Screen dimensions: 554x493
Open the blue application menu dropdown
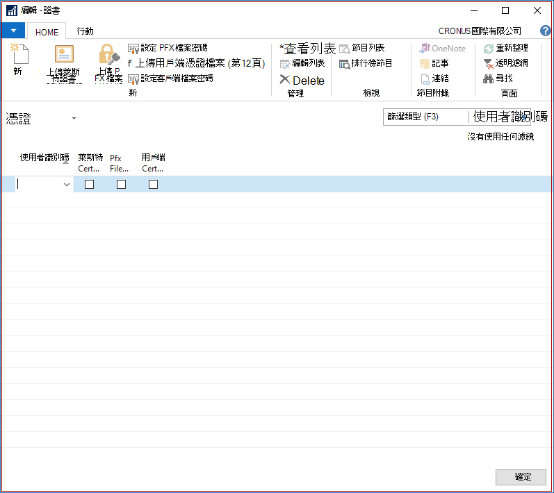tap(13, 31)
